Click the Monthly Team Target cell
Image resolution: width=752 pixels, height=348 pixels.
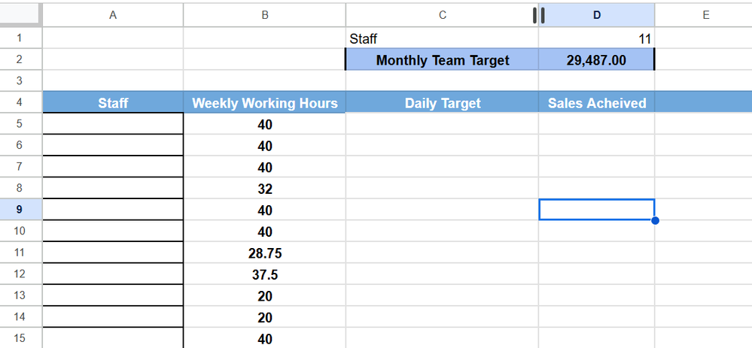(442, 60)
